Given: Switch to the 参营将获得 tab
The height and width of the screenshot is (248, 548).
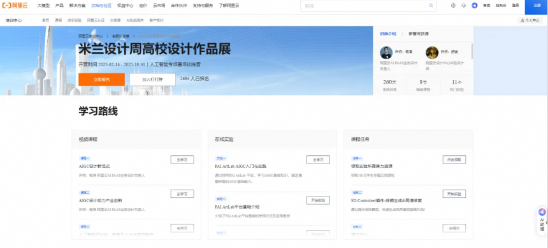Looking at the screenshot, I should [419, 34].
